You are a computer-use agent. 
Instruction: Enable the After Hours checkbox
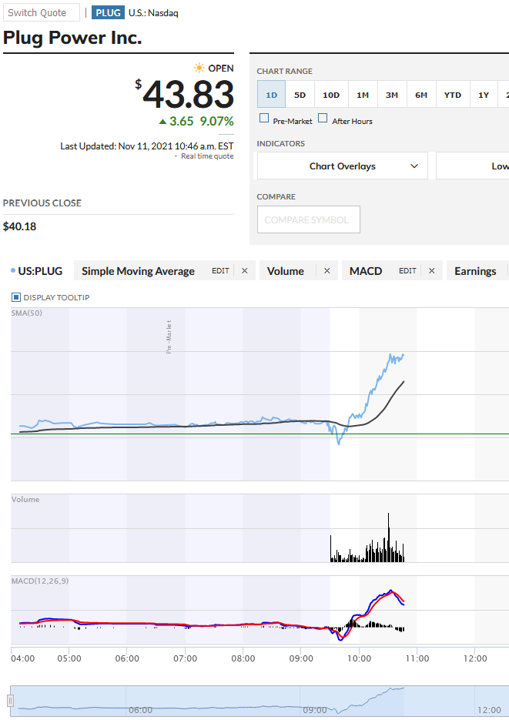[x=323, y=118]
